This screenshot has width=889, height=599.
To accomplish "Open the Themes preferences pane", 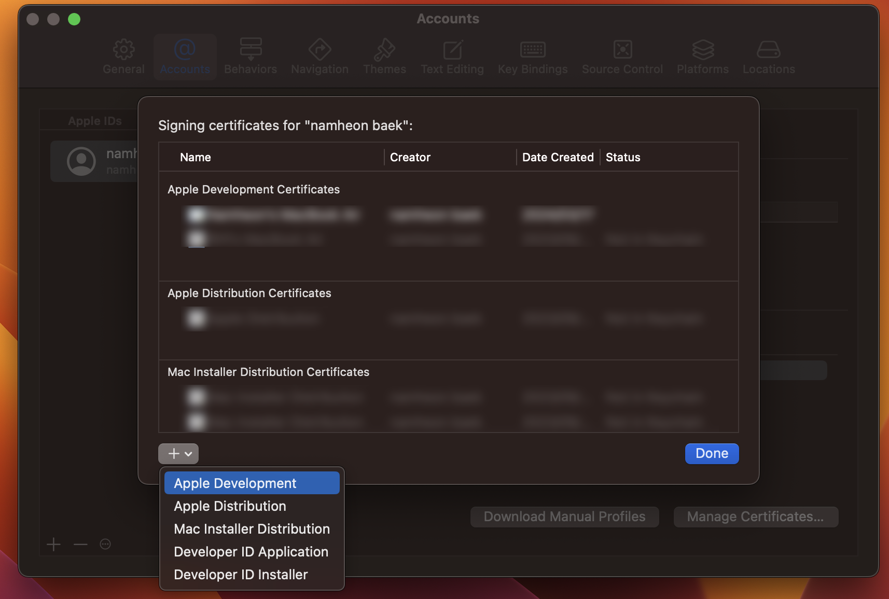I will [384, 57].
